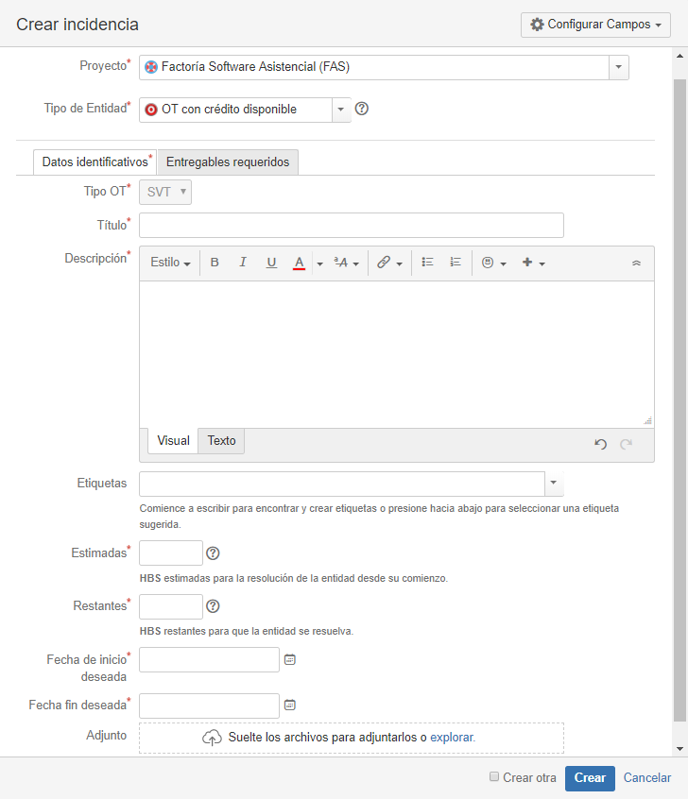Click the explorar link to browse files
The image size is (688, 799).
[x=453, y=738]
